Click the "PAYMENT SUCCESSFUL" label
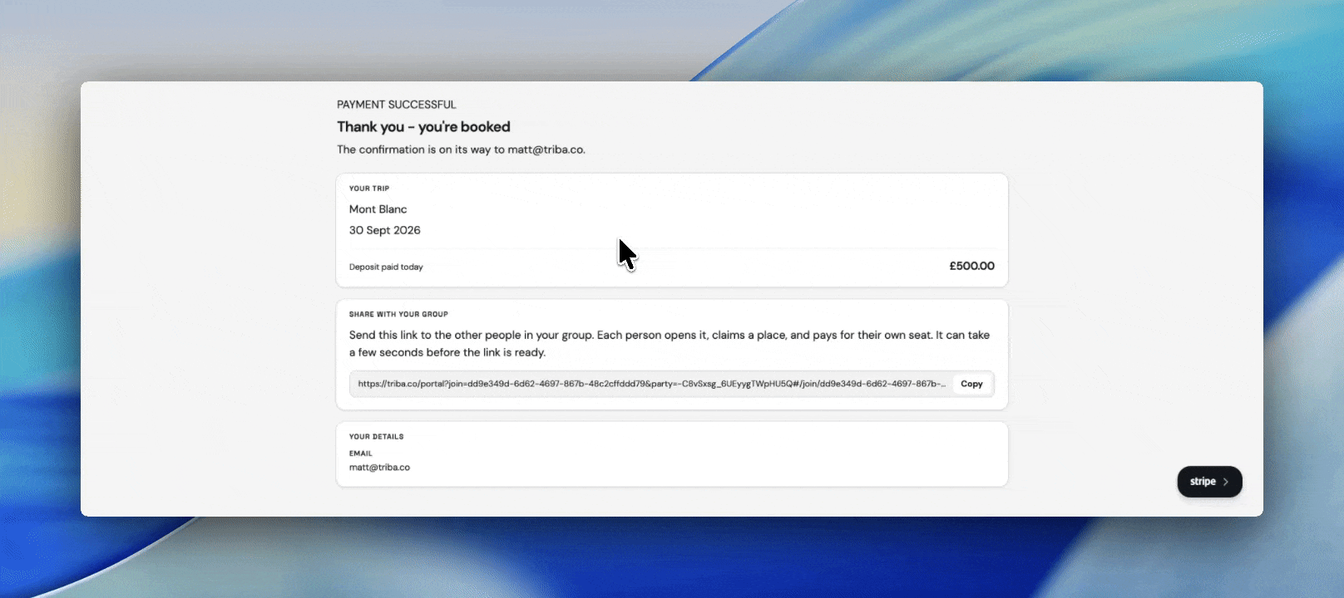 [x=397, y=105]
